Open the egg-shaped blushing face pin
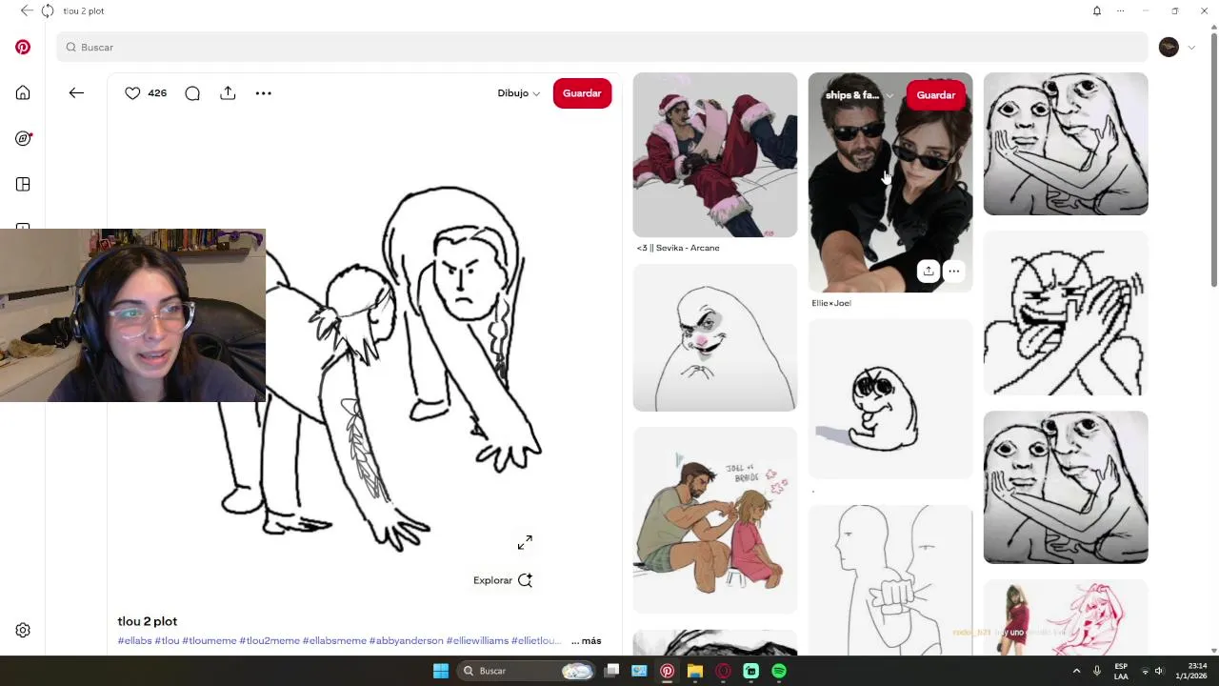The image size is (1219, 686). tap(715, 337)
